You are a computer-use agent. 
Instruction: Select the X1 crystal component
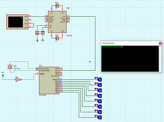click(10, 67)
